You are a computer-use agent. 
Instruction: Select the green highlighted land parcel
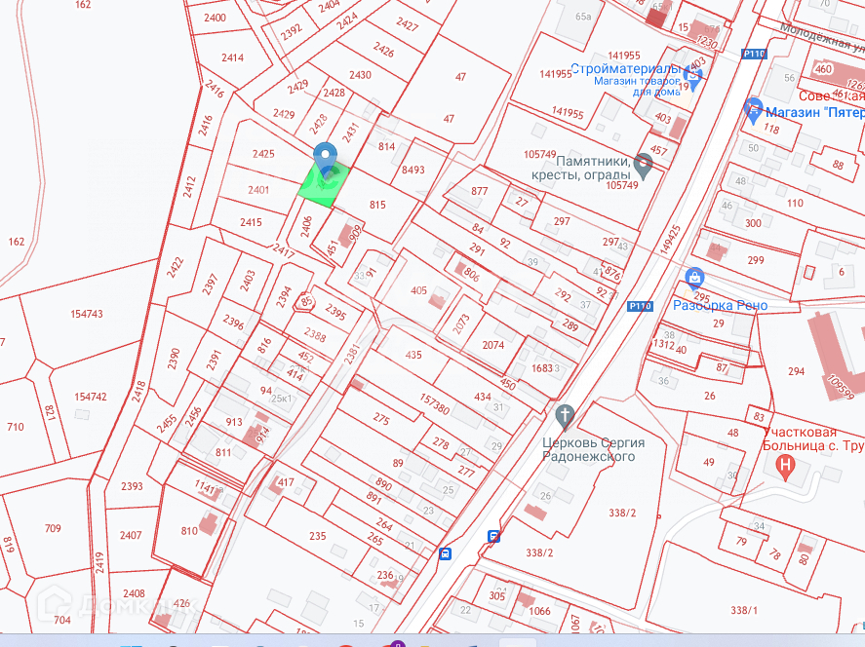pos(325,184)
